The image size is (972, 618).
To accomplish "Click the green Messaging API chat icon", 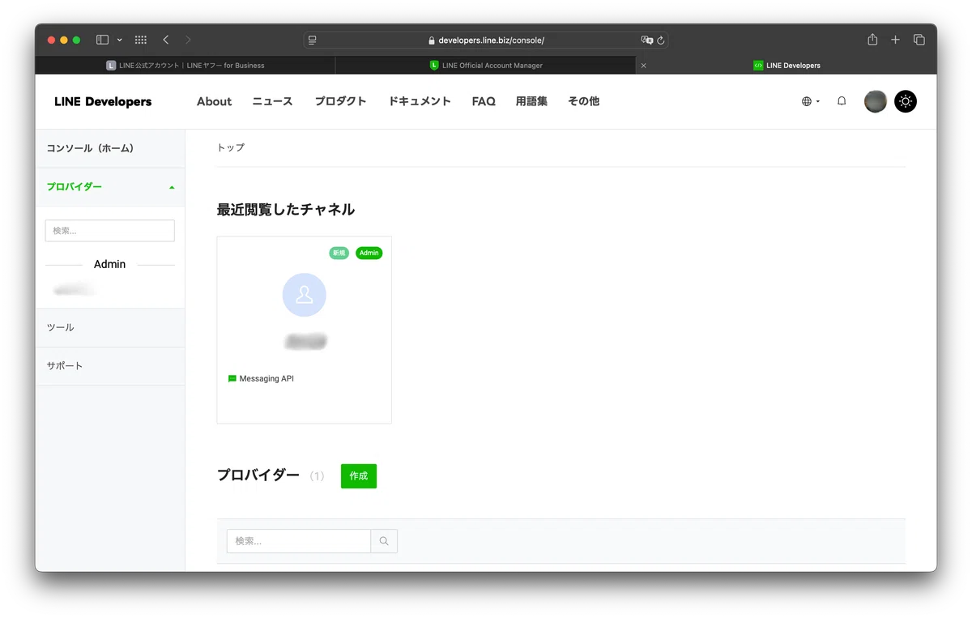I will pos(232,378).
